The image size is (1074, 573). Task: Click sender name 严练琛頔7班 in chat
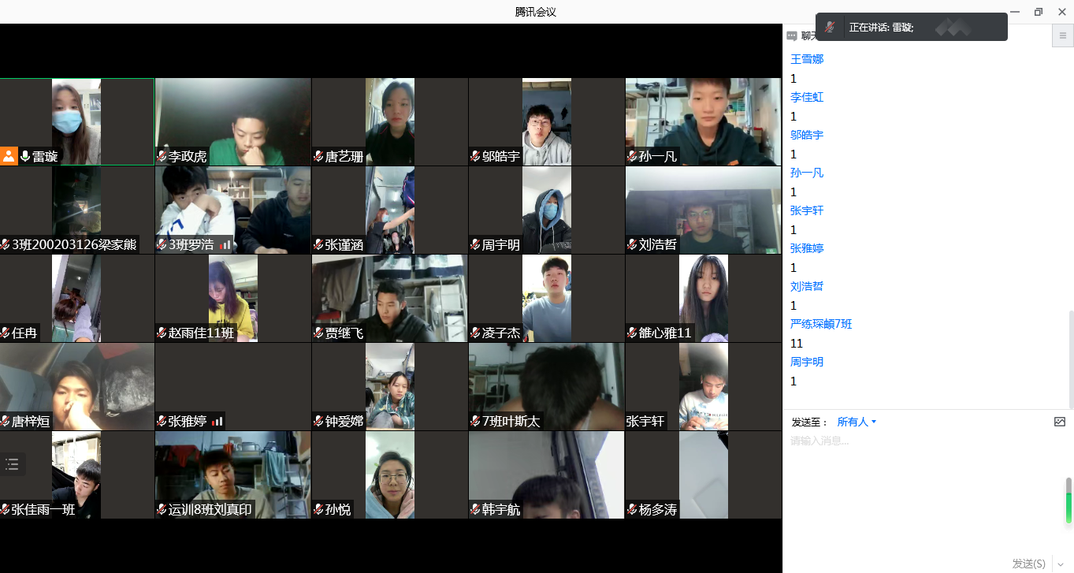point(821,324)
